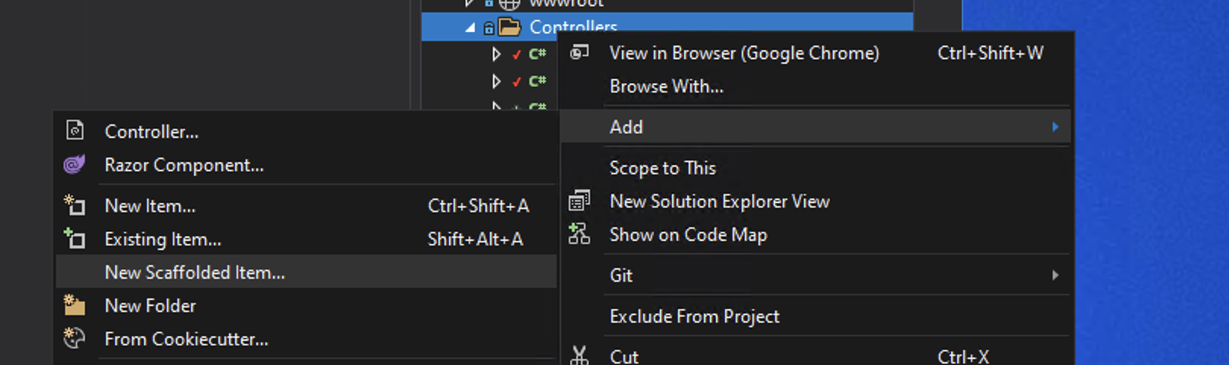
Task: Click the Controller file icon
Action: [x=74, y=131]
